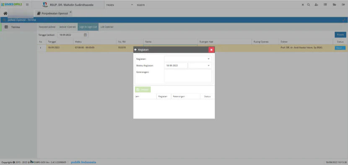The height and width of the screenshot is (165, 348).
Task: Close the Kegiatan dialog
Action: click(x=211, y=50)
